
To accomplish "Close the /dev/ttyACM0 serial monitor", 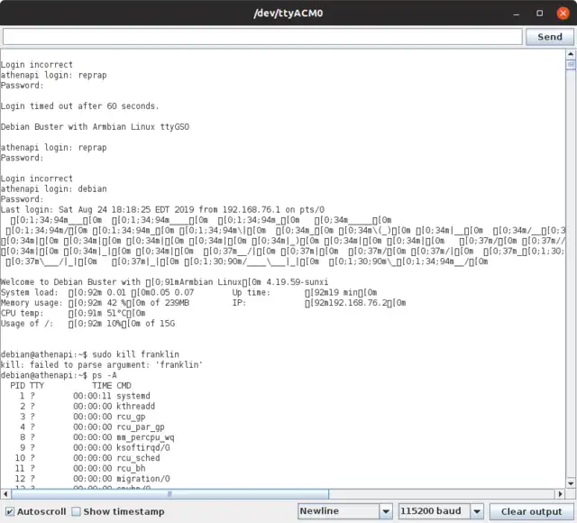I will tap(562, 14).
